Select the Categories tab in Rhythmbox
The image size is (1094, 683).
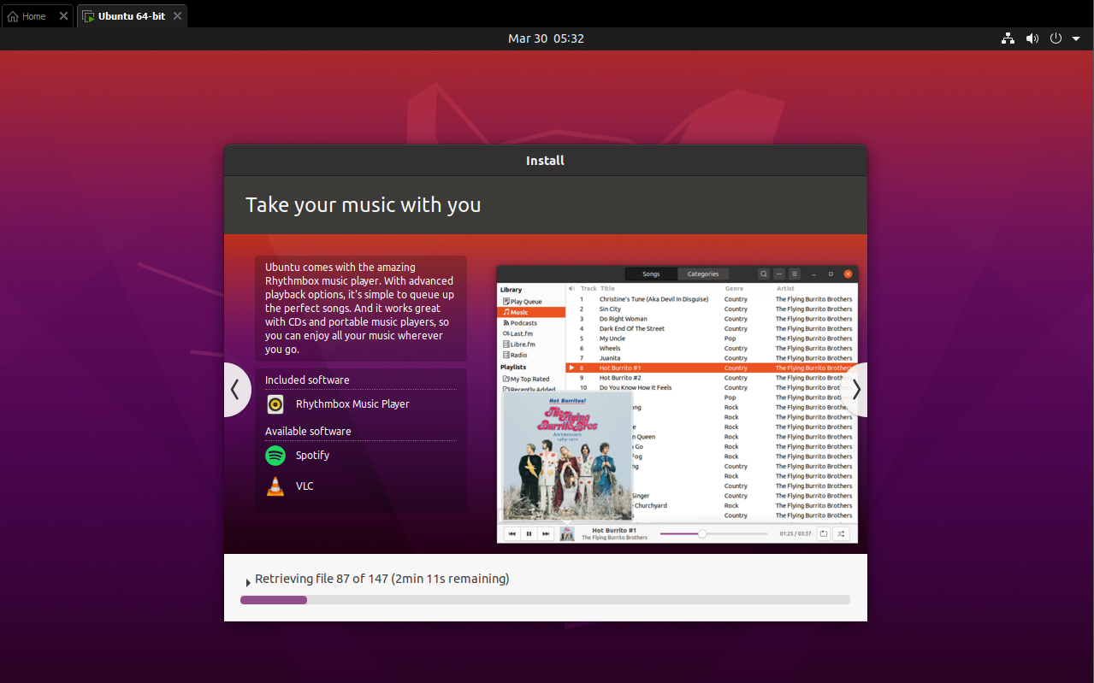tap(703, 274)
